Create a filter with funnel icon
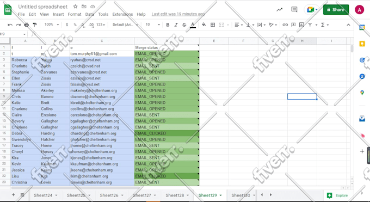 tap(310, 25)
